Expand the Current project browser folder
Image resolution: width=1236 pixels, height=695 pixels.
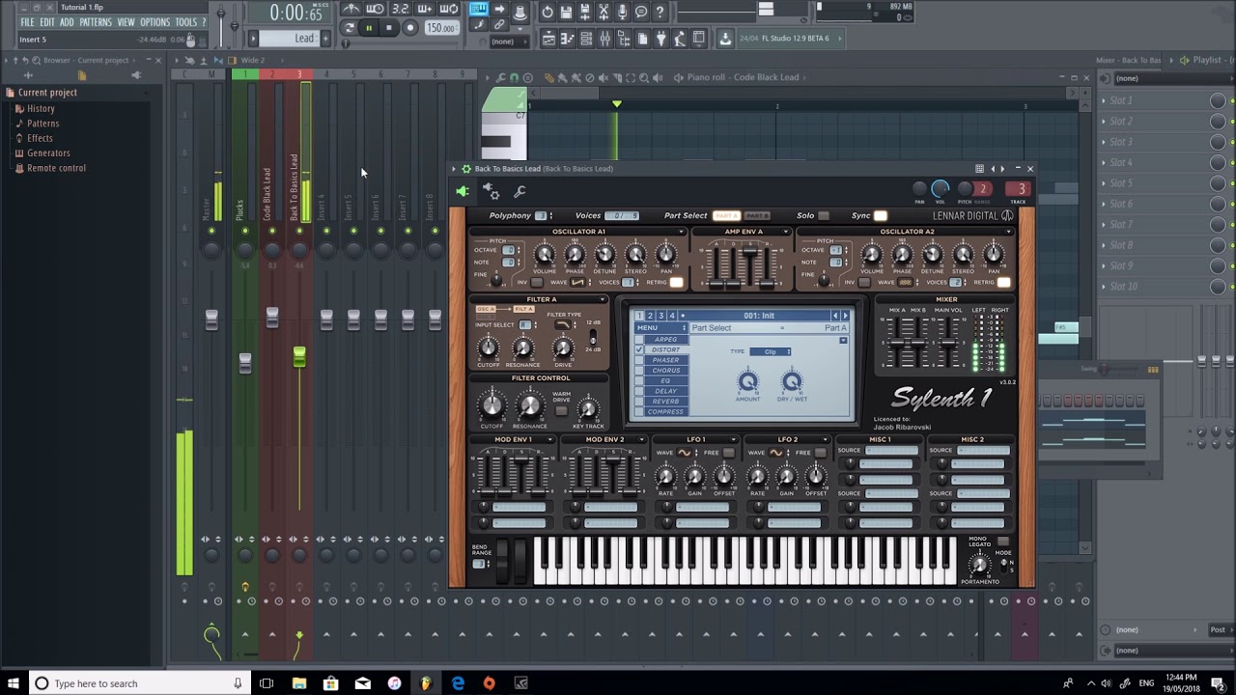pos(47,93)
